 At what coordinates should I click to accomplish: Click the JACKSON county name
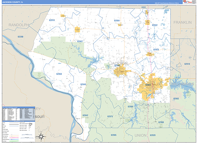pyautogui.click(x=119, y=63)
